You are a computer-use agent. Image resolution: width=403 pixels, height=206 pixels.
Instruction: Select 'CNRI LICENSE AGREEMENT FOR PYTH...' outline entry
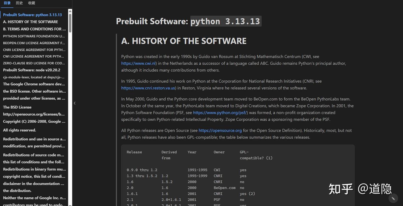34,50
